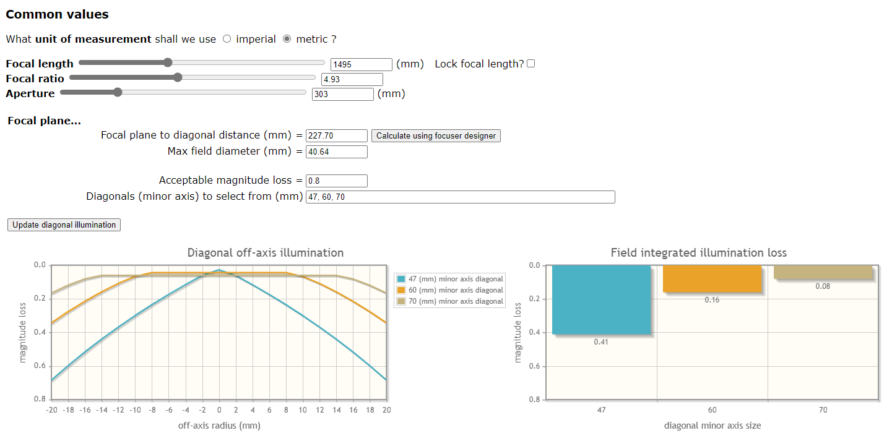This screenshot has height=441, width=892.
Task: Click the focal length value field
Action: point(362,64)
